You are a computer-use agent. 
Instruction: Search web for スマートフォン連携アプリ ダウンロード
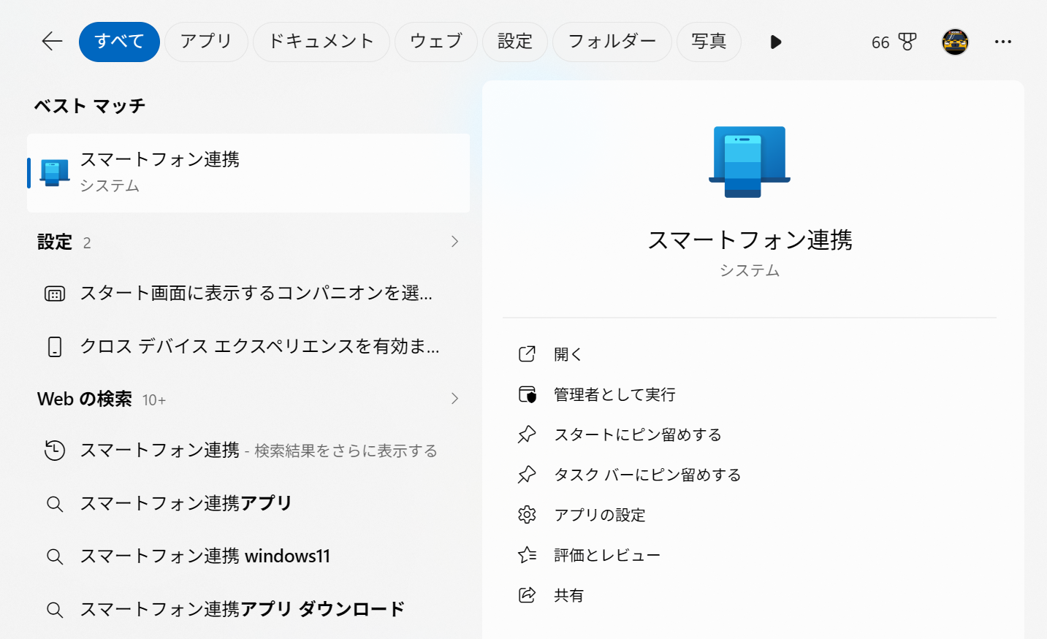click(x=248, y=610)
